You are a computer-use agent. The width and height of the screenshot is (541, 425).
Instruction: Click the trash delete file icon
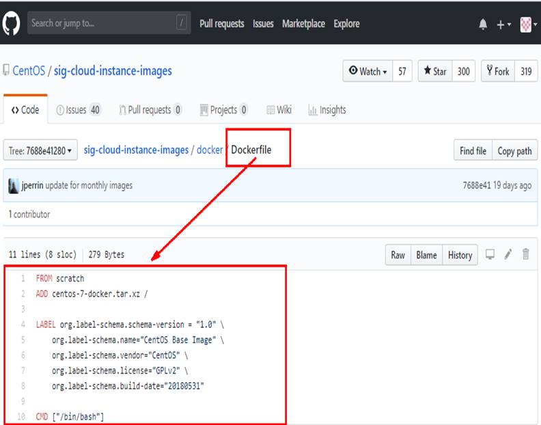point(525,254)
